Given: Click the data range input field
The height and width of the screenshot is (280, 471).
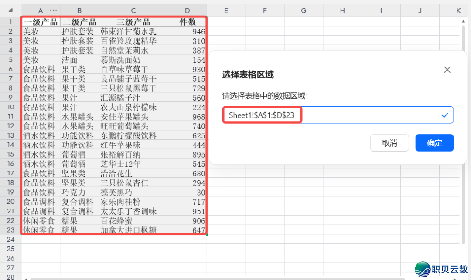Looking at the screenshot, I should tap(338, 115).
